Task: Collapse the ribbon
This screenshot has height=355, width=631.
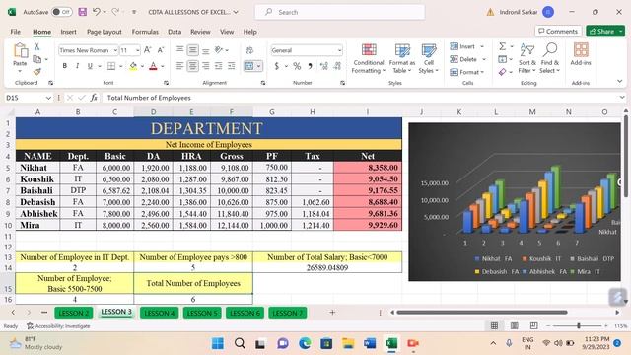Action: click(x=620, y=81)
